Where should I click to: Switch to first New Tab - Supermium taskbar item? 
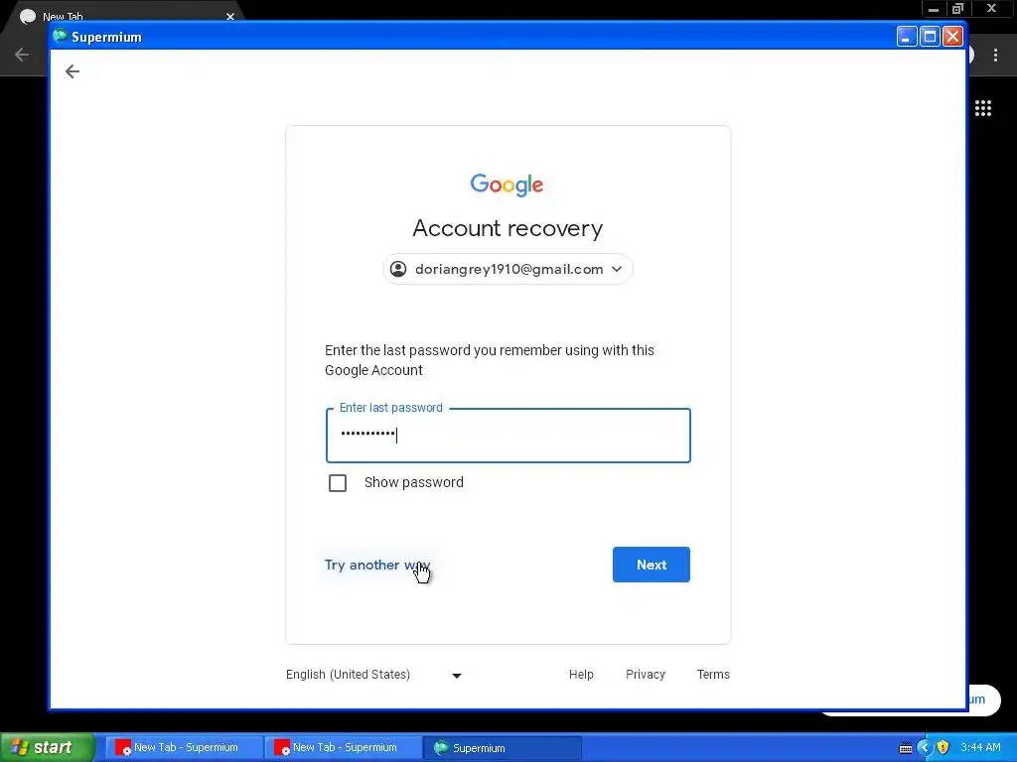[184, 747]
